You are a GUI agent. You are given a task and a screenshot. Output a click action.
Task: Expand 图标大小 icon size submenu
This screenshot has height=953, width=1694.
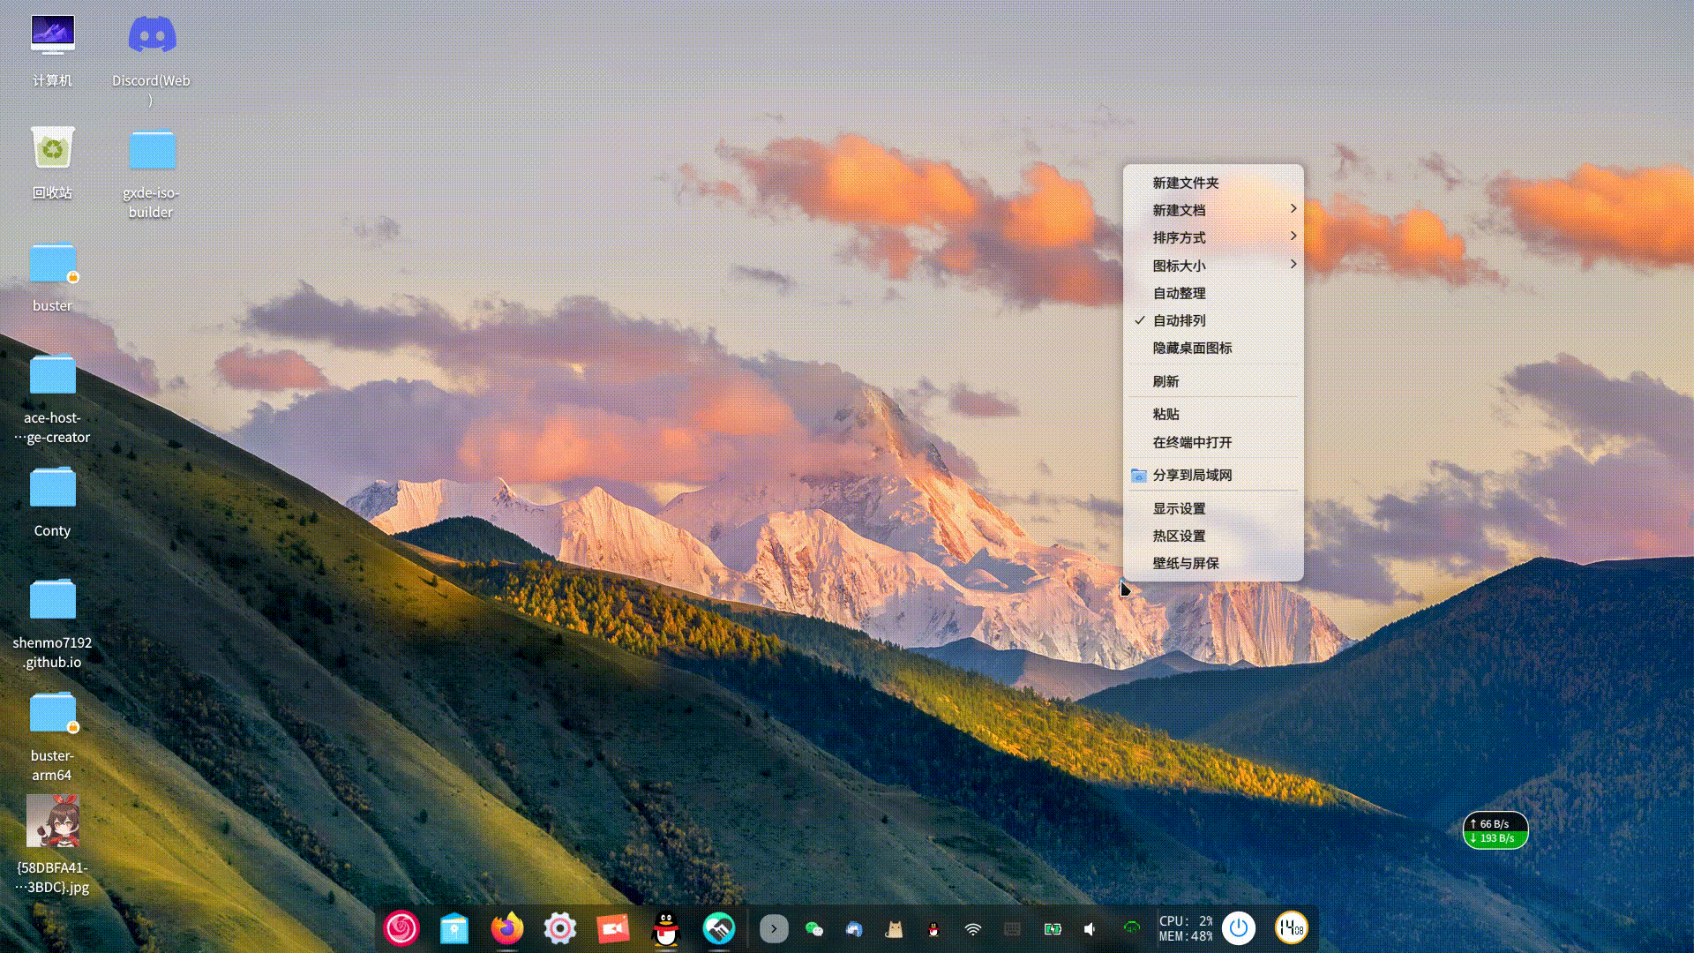pyautogui.click(x=1213, y=264)
